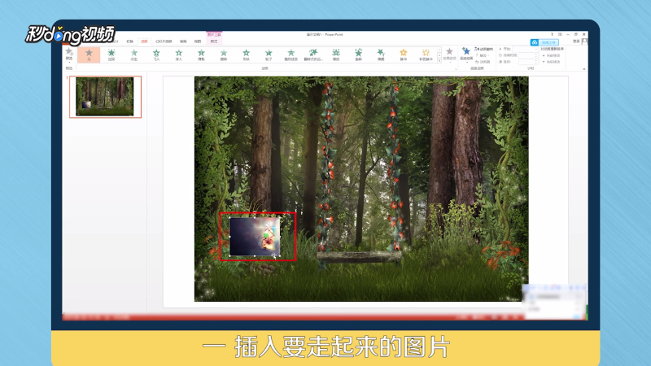The width and height of the screenshot is (651, 366).
Task: Open the animation group dialog launcher
Action: click(457, 68)
